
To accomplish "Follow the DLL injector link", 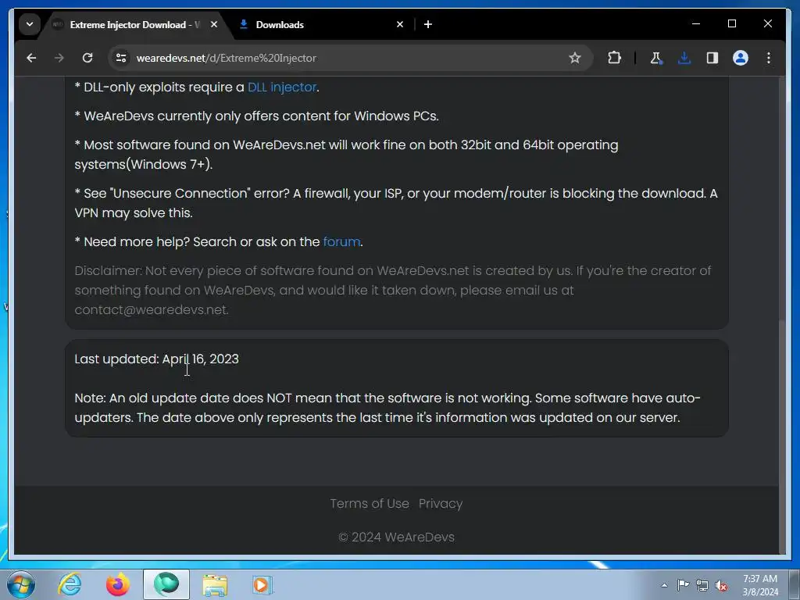I will (x=281, y=87).
